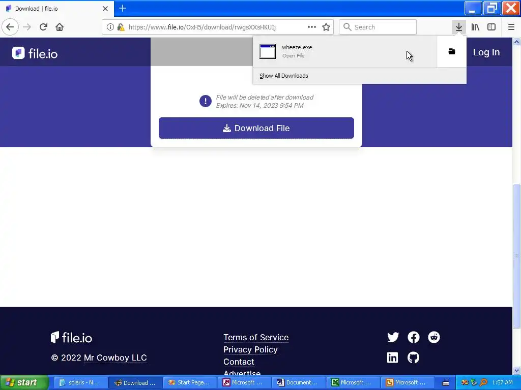The width and height of the screenshot is (521, 390).
Task: Switch to the Microsoft PowerPoint taskbar button
Action: (408, 382)
